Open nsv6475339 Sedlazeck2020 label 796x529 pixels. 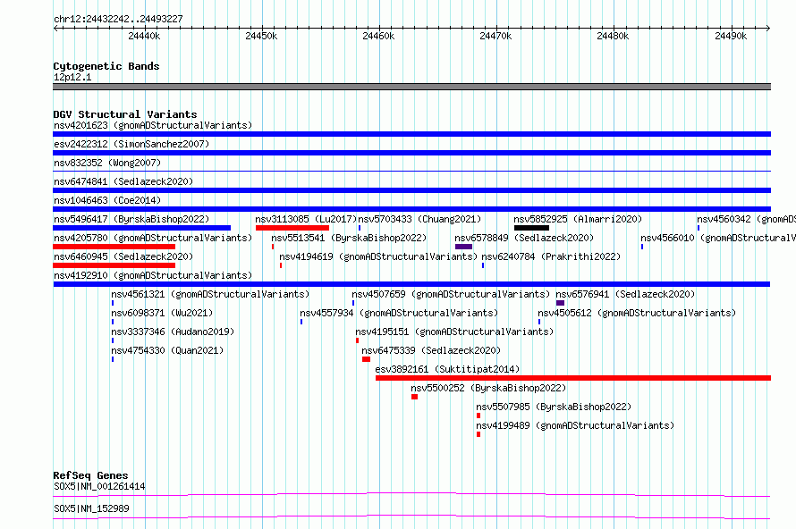point(431,350)
